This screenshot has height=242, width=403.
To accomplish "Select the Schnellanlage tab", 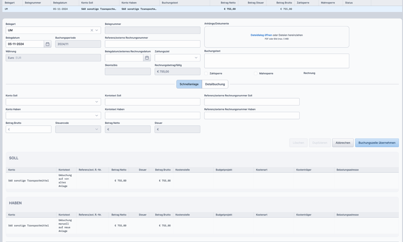I will coord(189,84).
